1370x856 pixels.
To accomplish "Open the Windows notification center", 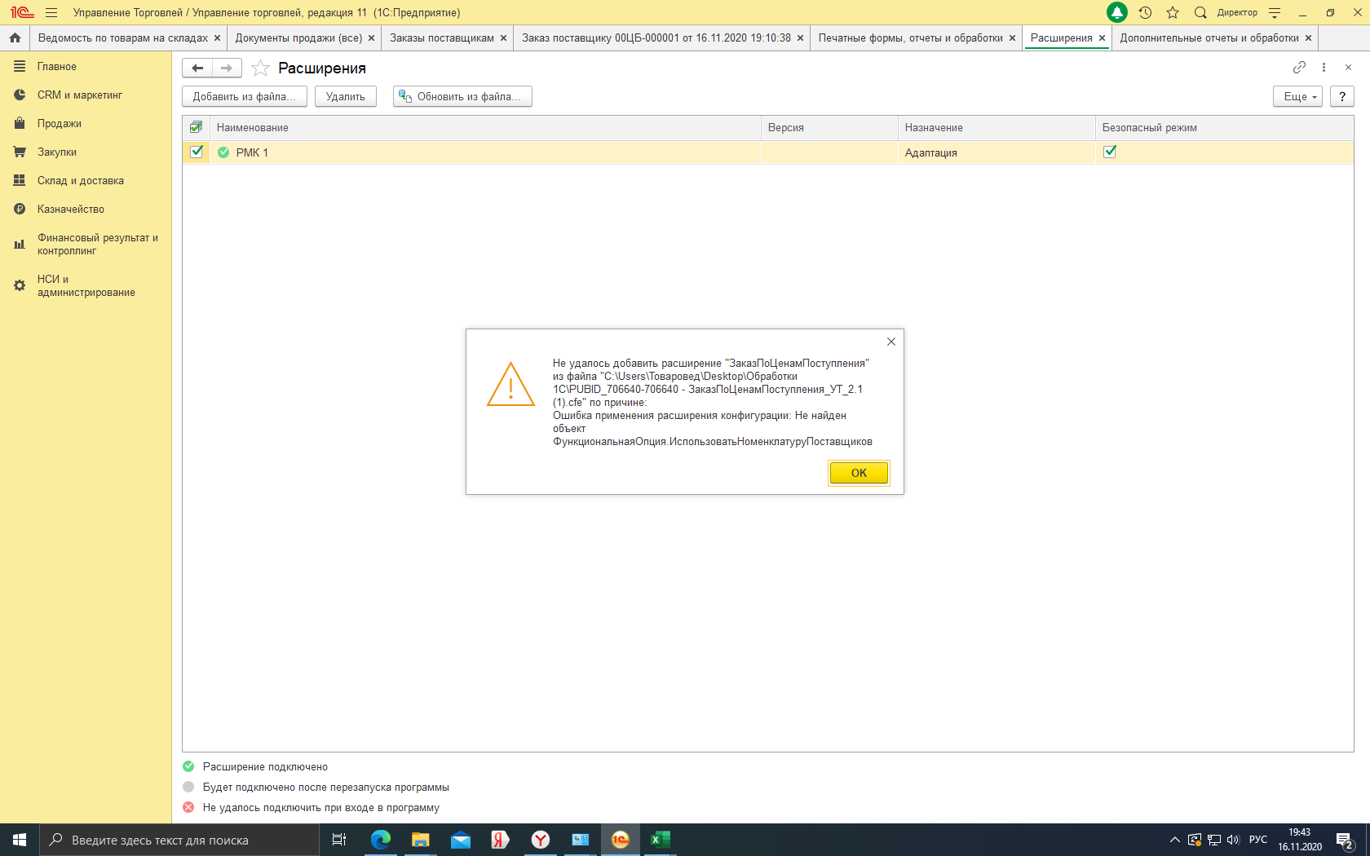I will pos(1345,841).
